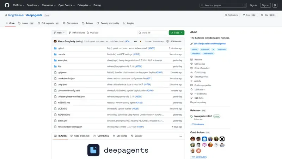Open the .gitignore file

pos(62,72)
